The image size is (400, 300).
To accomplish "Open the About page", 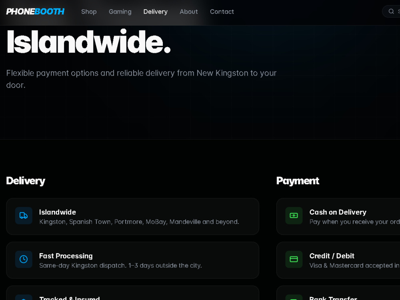I will 189,12.
